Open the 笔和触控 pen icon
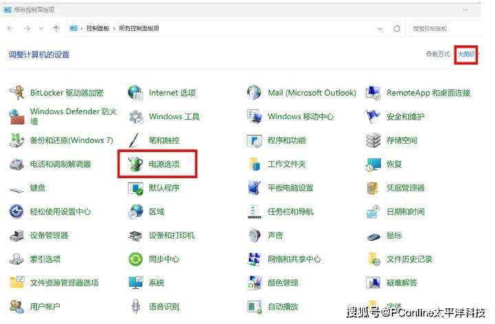Viewport: 495px width, 324px height. coord(135,140)
